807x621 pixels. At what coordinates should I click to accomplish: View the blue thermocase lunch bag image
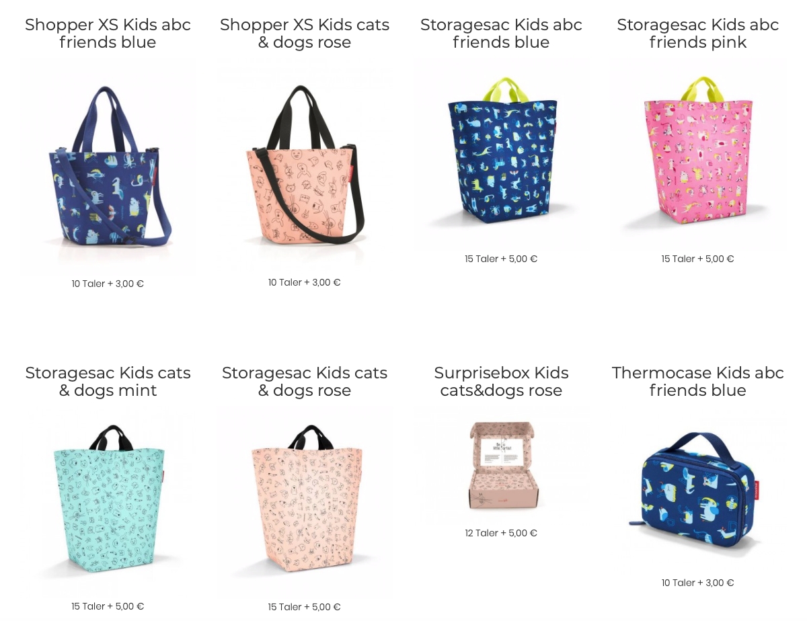tap(697, 490)
